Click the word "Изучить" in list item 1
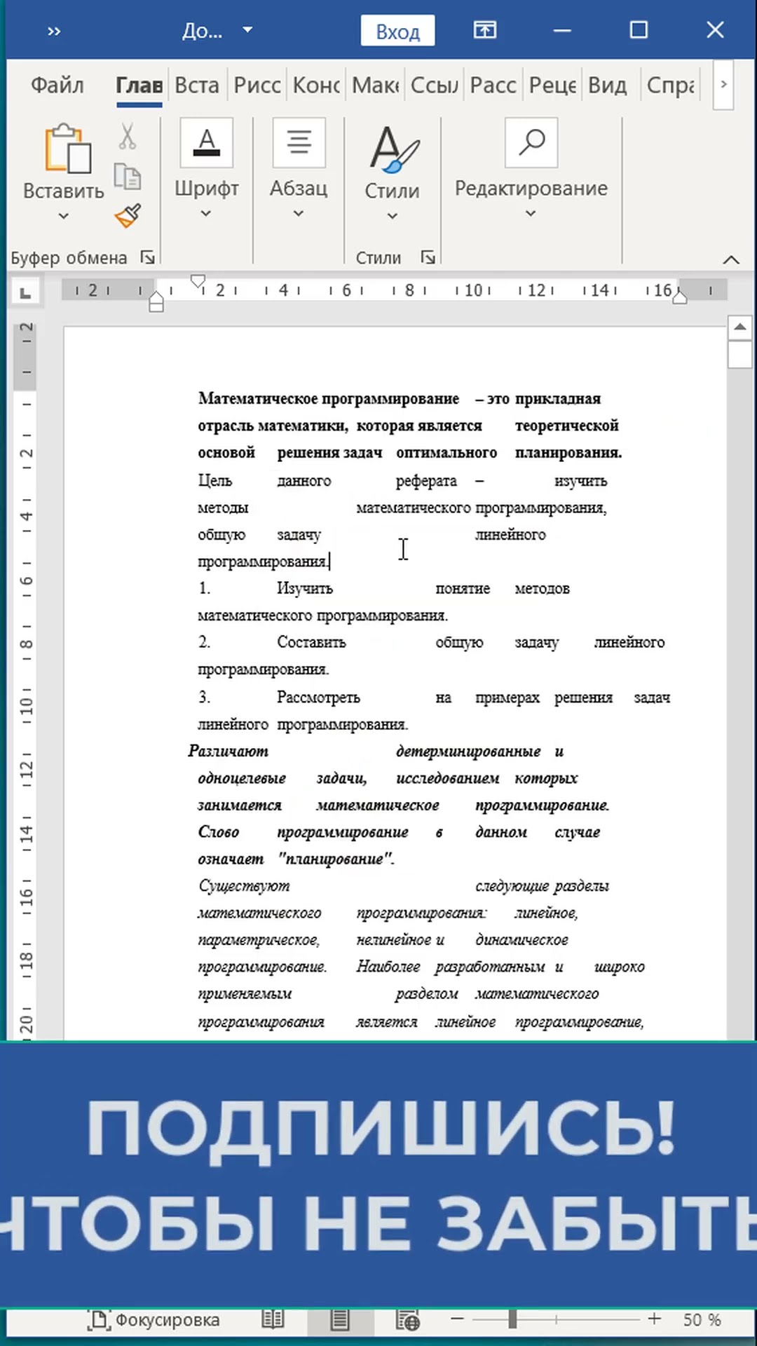This screenshot has height=1346, width=757. [305, 588]
